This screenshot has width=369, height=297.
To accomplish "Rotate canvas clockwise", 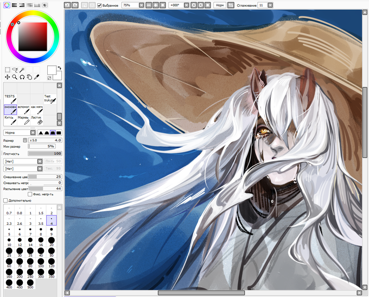I will (x=201, y=5).
